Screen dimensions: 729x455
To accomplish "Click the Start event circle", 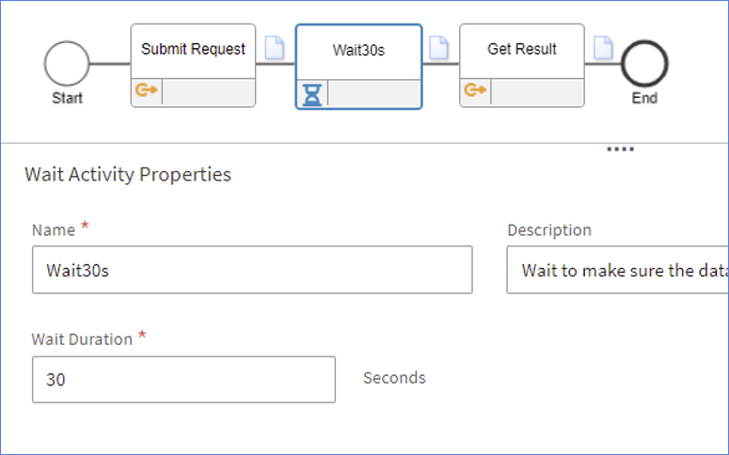I will pyautogui.click(x=67, y=65).
